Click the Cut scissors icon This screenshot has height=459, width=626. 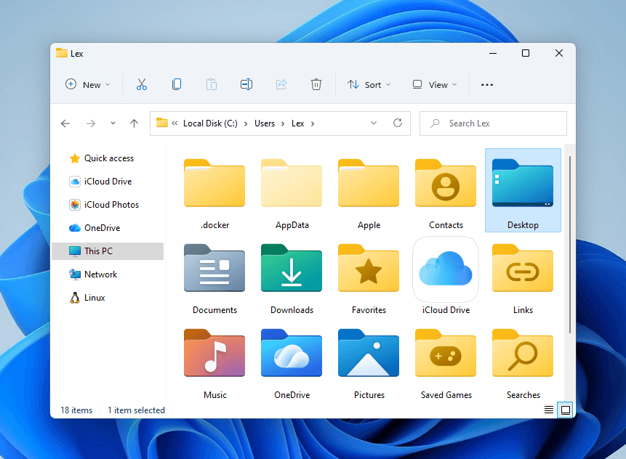pyautogui.click(x=142, y=84)
